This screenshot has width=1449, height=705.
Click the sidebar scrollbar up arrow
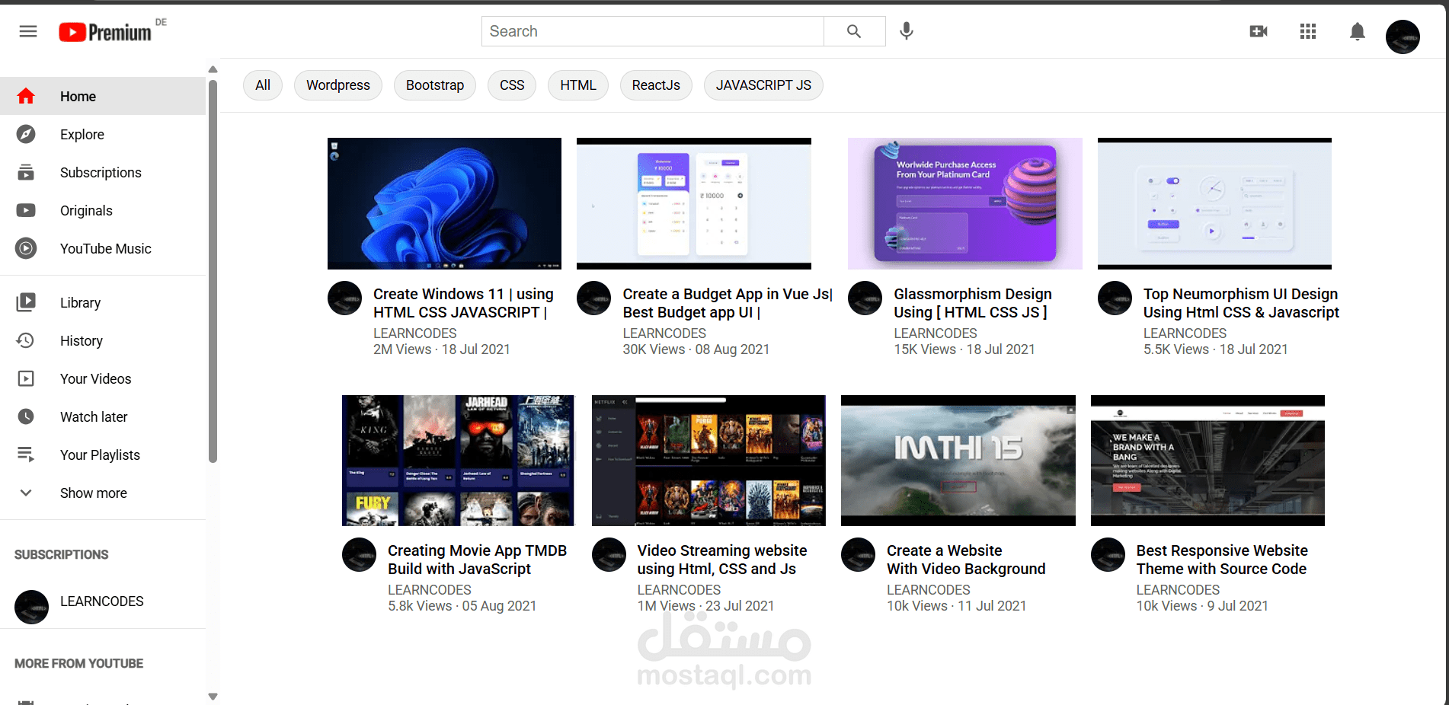(213, 70)
